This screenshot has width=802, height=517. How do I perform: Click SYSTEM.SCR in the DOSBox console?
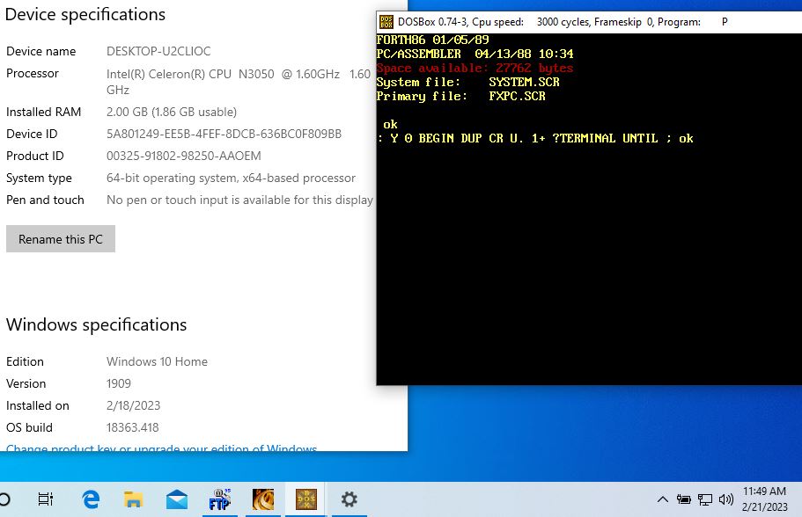tap(524, 83)
